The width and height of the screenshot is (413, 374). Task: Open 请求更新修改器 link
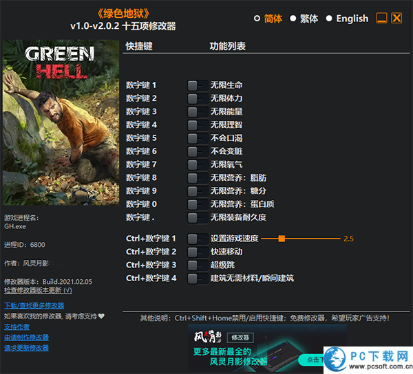pyautogui.click(x=26, y=348)
